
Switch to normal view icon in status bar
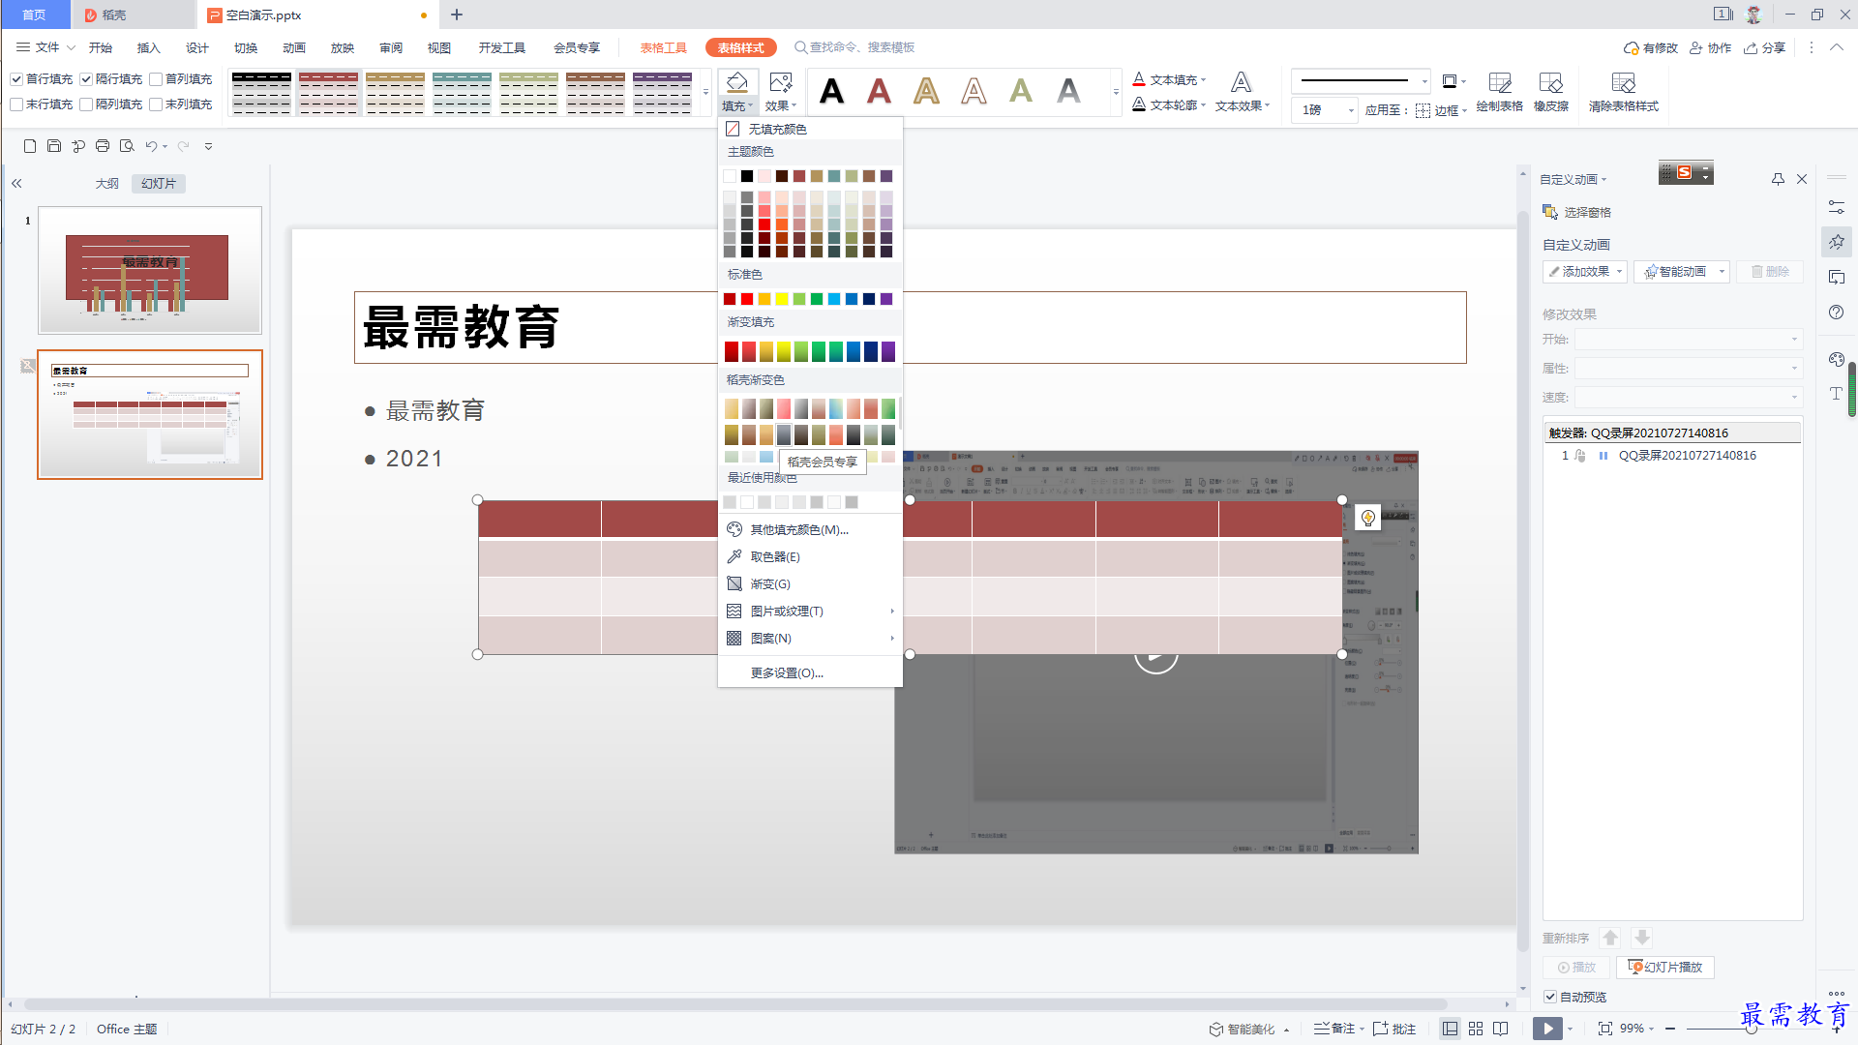[1450, 1029]
